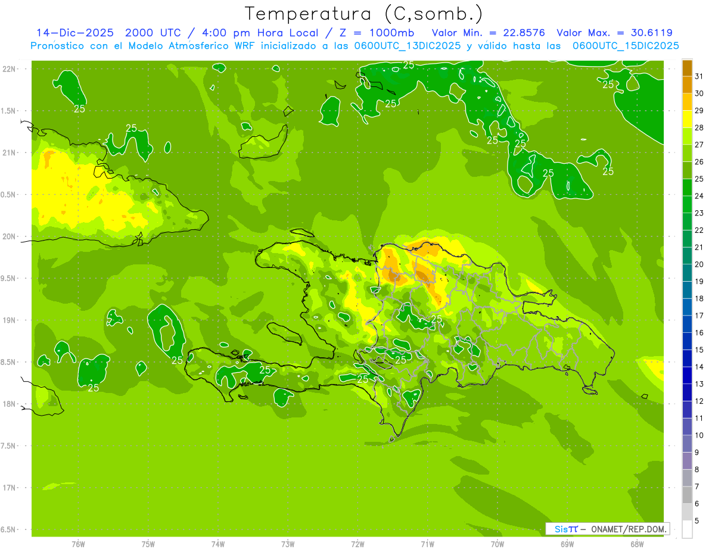Click the orange legend band between 30 and 31

point(687,85)
